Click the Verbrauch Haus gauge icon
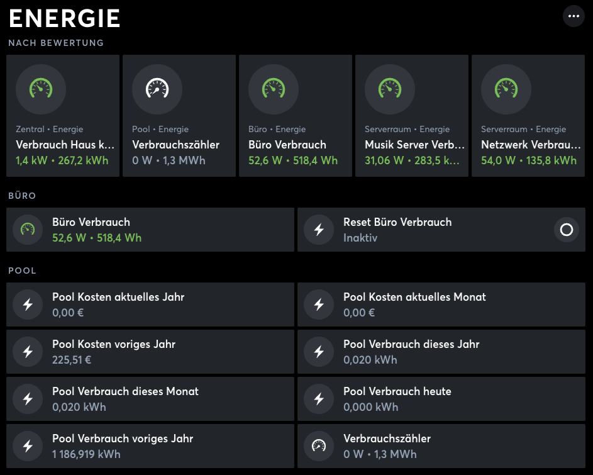This screenshot has height=475, width=593. point(40,89)
